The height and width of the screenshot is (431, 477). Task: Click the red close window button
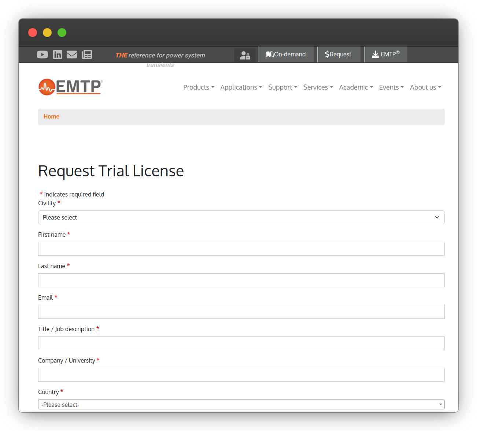click(33, 33)
